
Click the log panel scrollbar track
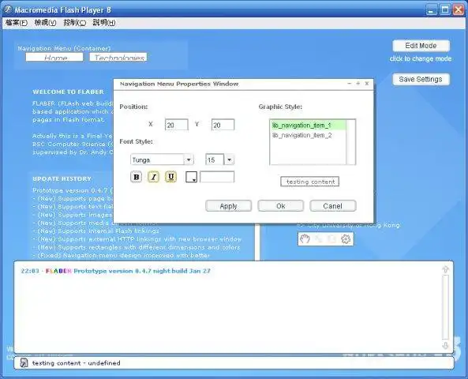click(445, 307)
